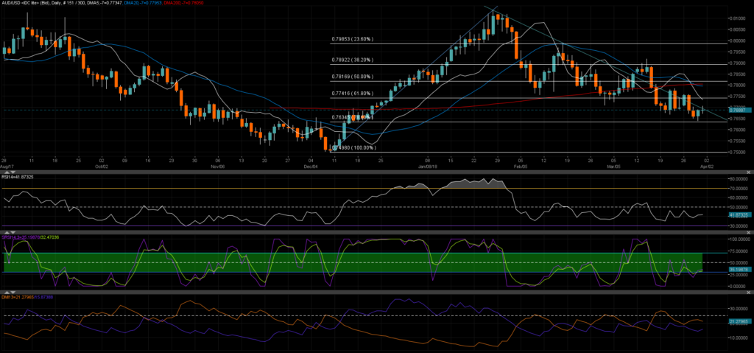754x353 pixels.
Task: Click the Dec/04 date label on the time axis
Action: click(x=311, y=166)
